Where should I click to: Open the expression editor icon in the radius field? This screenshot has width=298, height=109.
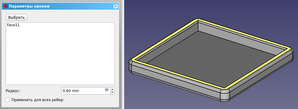pyautogui.click(x=106, y=89)
